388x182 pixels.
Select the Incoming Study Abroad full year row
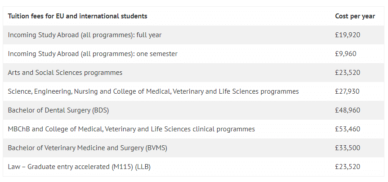(x=193, y=35)
